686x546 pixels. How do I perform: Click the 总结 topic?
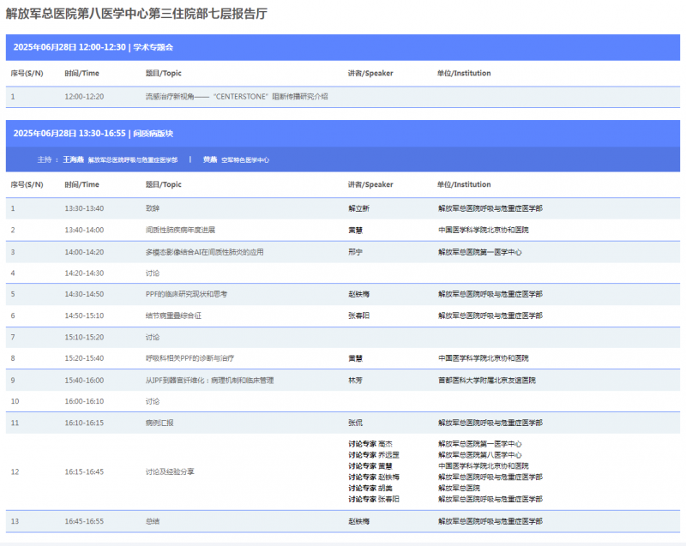(x=153, y=521)
